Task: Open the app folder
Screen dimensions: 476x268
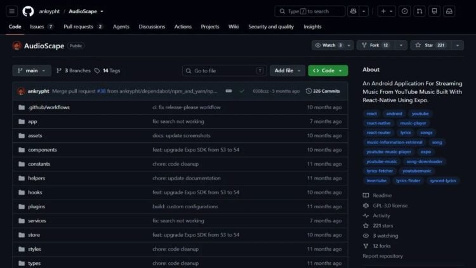Action: point(32,121)
